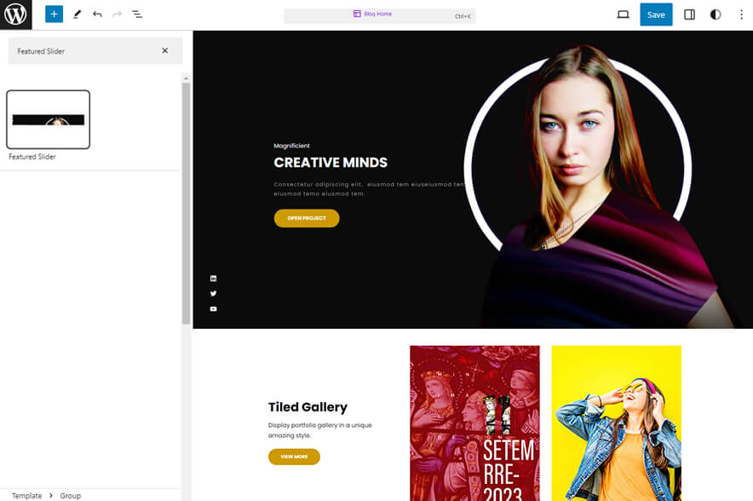Open the Document Overview list view
The width and height of the screenshot is (753, 501).
point(137,14)
